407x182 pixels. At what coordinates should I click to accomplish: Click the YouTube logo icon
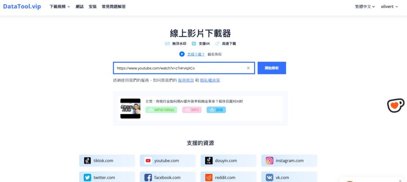(148, 161)
